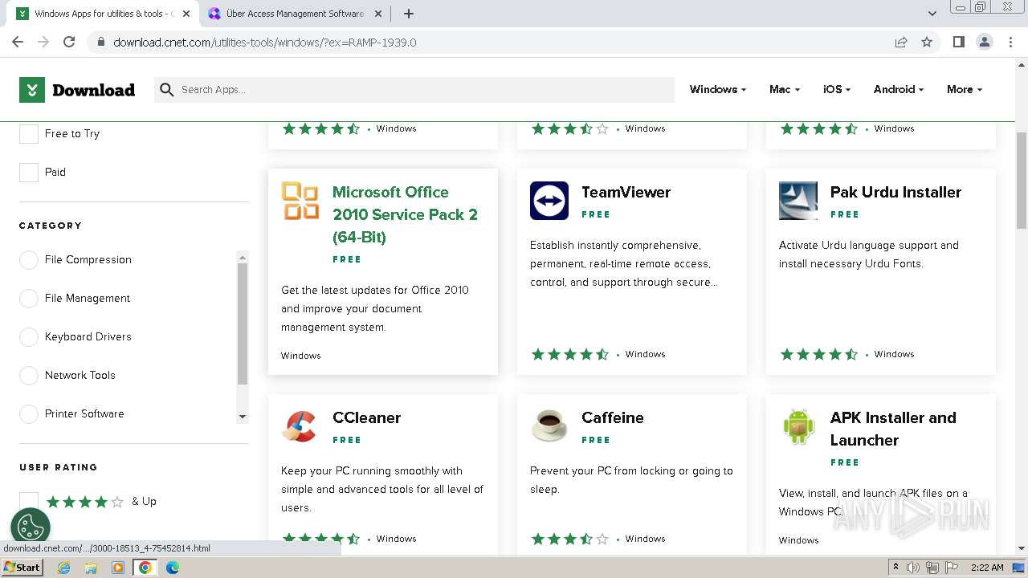This screenshot has height=578, width=1028.
Task: Expand the Android menu dropdown
Action: 899,90
